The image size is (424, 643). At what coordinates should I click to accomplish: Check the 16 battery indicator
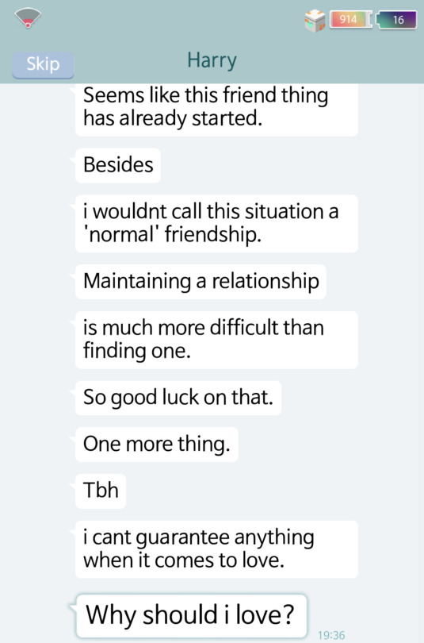pos(396,20)
